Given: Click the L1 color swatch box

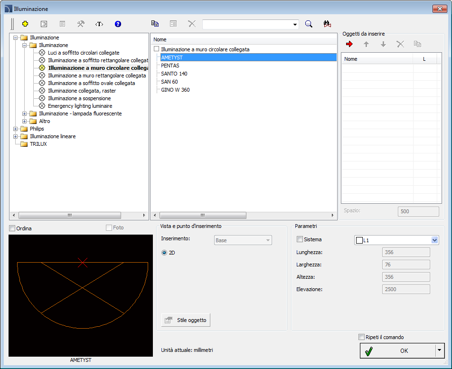Looking at the screenshot, I should click(359, 240).
